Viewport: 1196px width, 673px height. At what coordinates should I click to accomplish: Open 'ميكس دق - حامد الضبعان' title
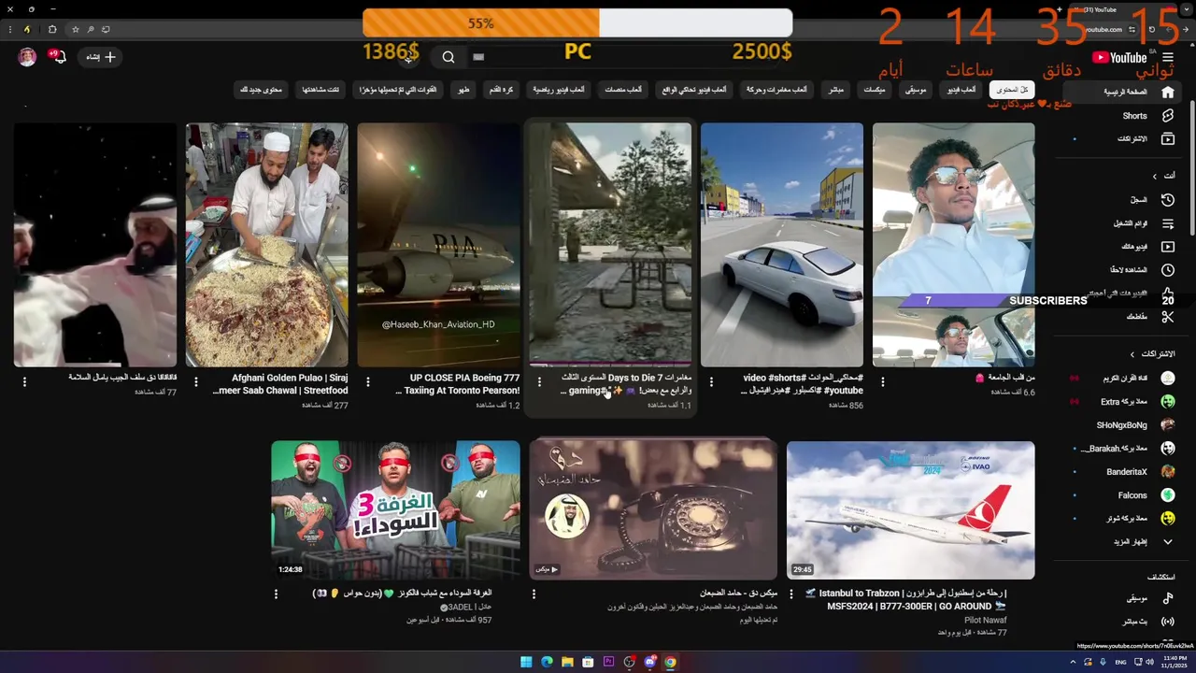click(x=738, y=593)
